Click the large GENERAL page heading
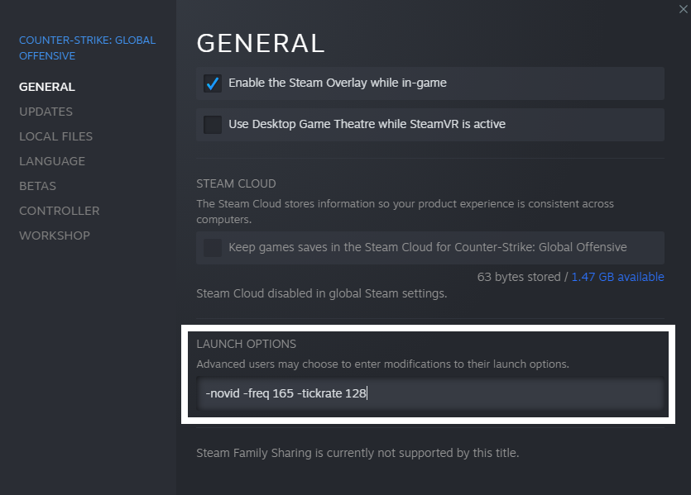 point(261,43)
